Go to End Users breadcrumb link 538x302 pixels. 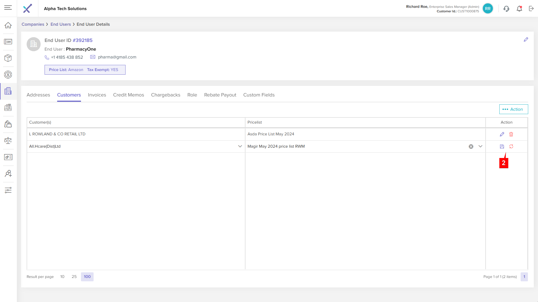(x=61, y=24)
